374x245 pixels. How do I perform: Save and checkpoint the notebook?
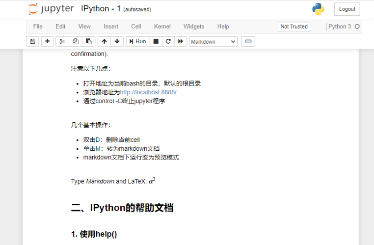(33, 42)
